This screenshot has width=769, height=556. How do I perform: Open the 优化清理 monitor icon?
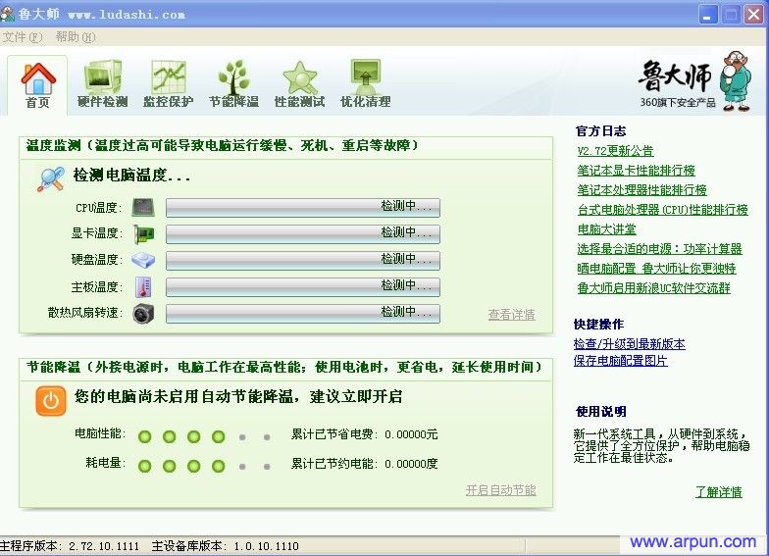[365, 76]
